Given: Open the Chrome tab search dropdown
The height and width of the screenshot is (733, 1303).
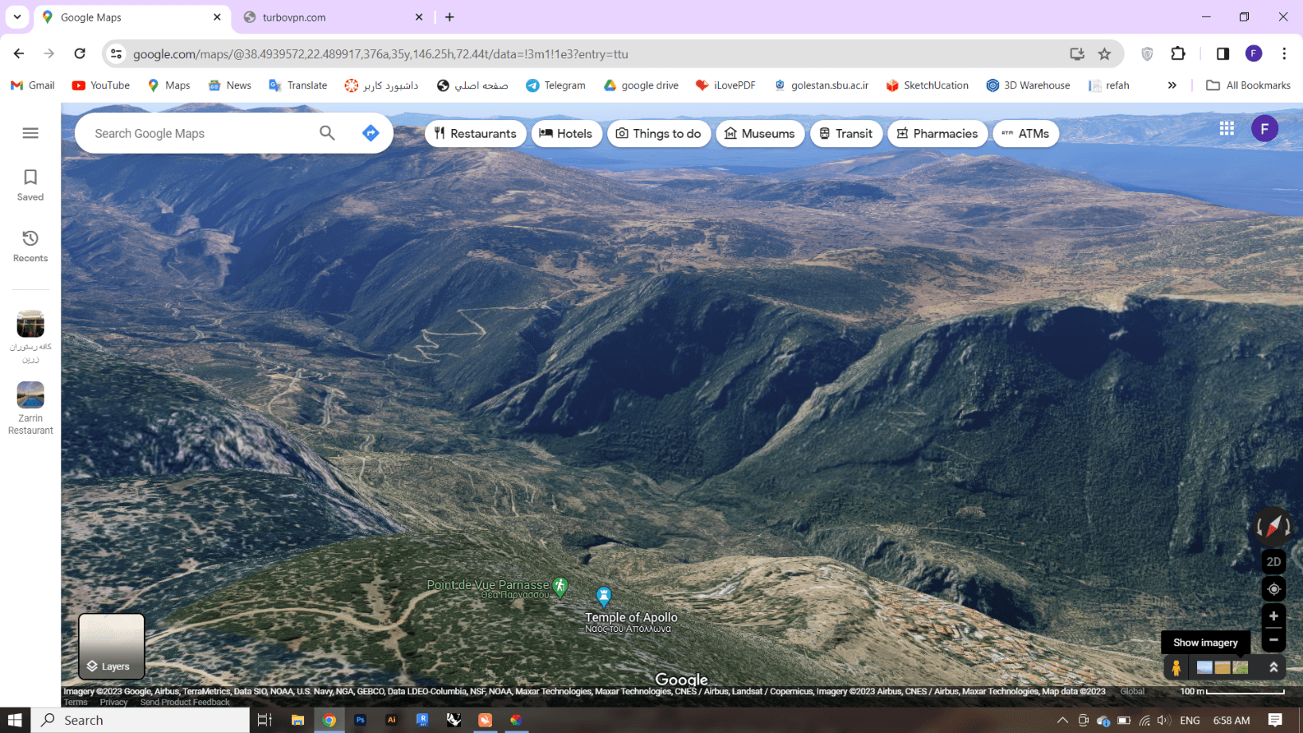Looking at the screenshot, I should [17, 17].
